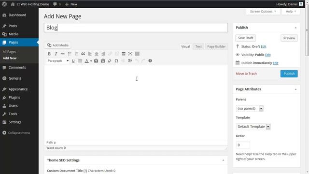This screenshot has height=174, width=309.
Task: Collapse the Theme SEO Settings box
Action: pos(223,160)
